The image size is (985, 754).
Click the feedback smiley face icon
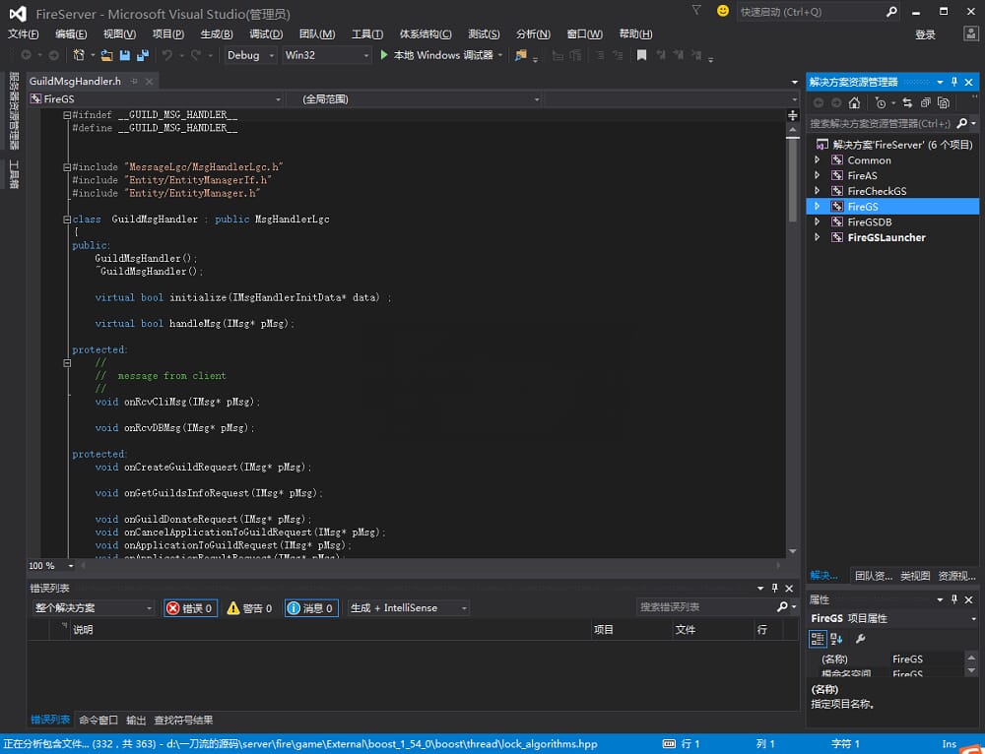tap(723, 11)
